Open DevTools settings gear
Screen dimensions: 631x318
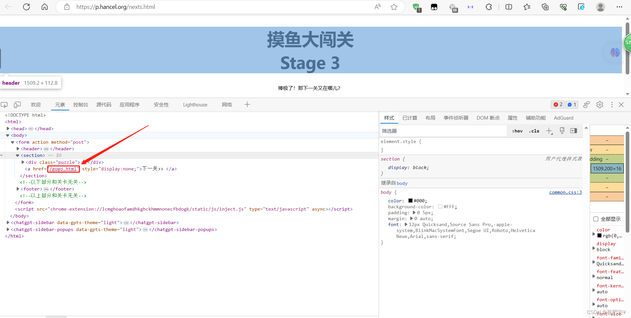pyautogui.click(x=600, y=104)
